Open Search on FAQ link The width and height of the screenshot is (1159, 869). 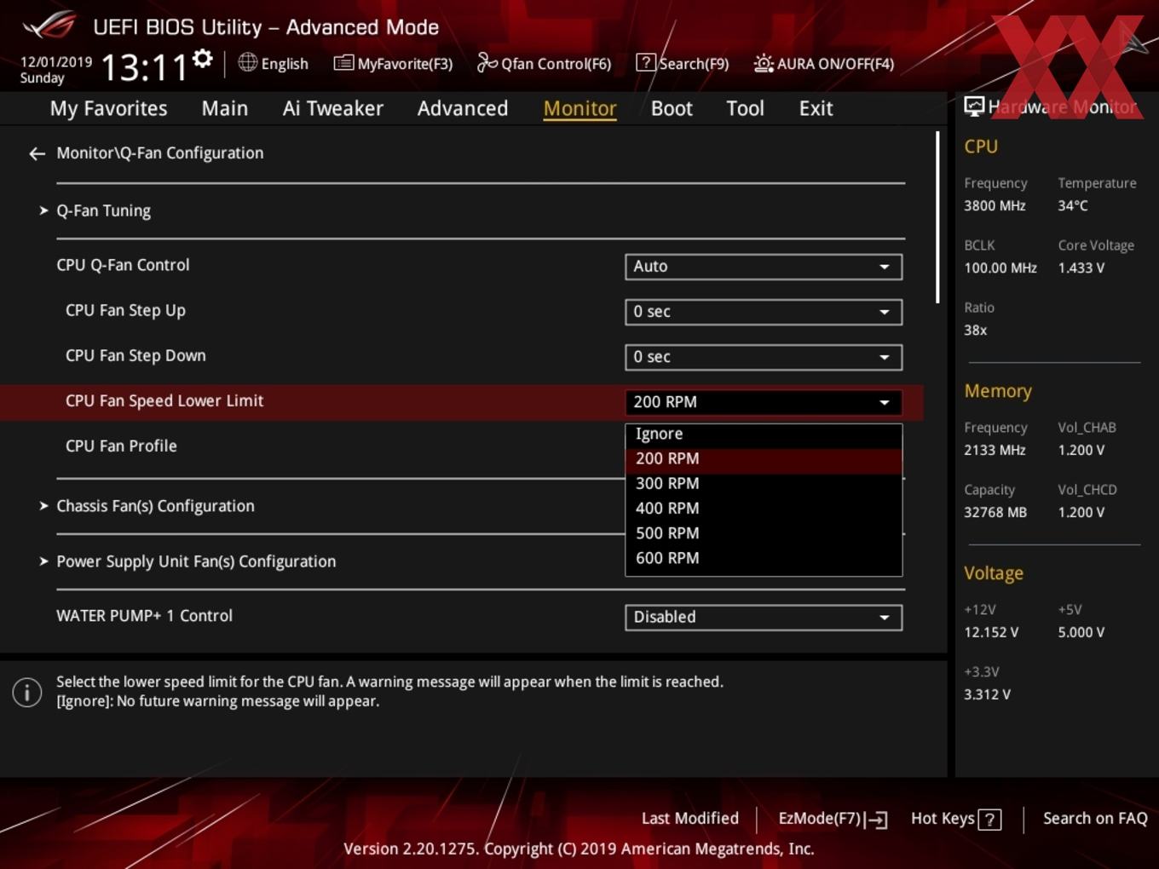1095,819
